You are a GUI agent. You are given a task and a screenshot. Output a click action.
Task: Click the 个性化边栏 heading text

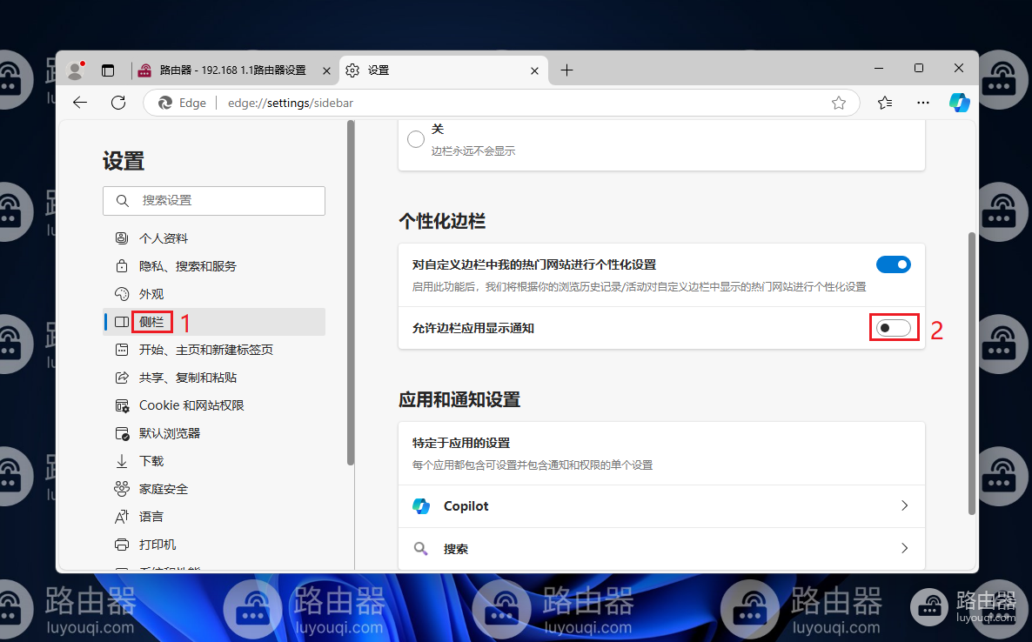pos(442,221)
